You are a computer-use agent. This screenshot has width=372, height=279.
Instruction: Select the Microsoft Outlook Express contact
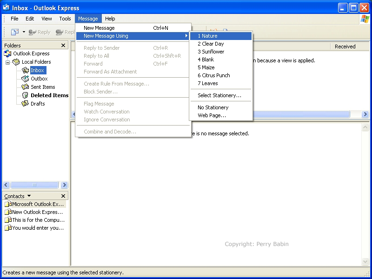tap(38, 204)
